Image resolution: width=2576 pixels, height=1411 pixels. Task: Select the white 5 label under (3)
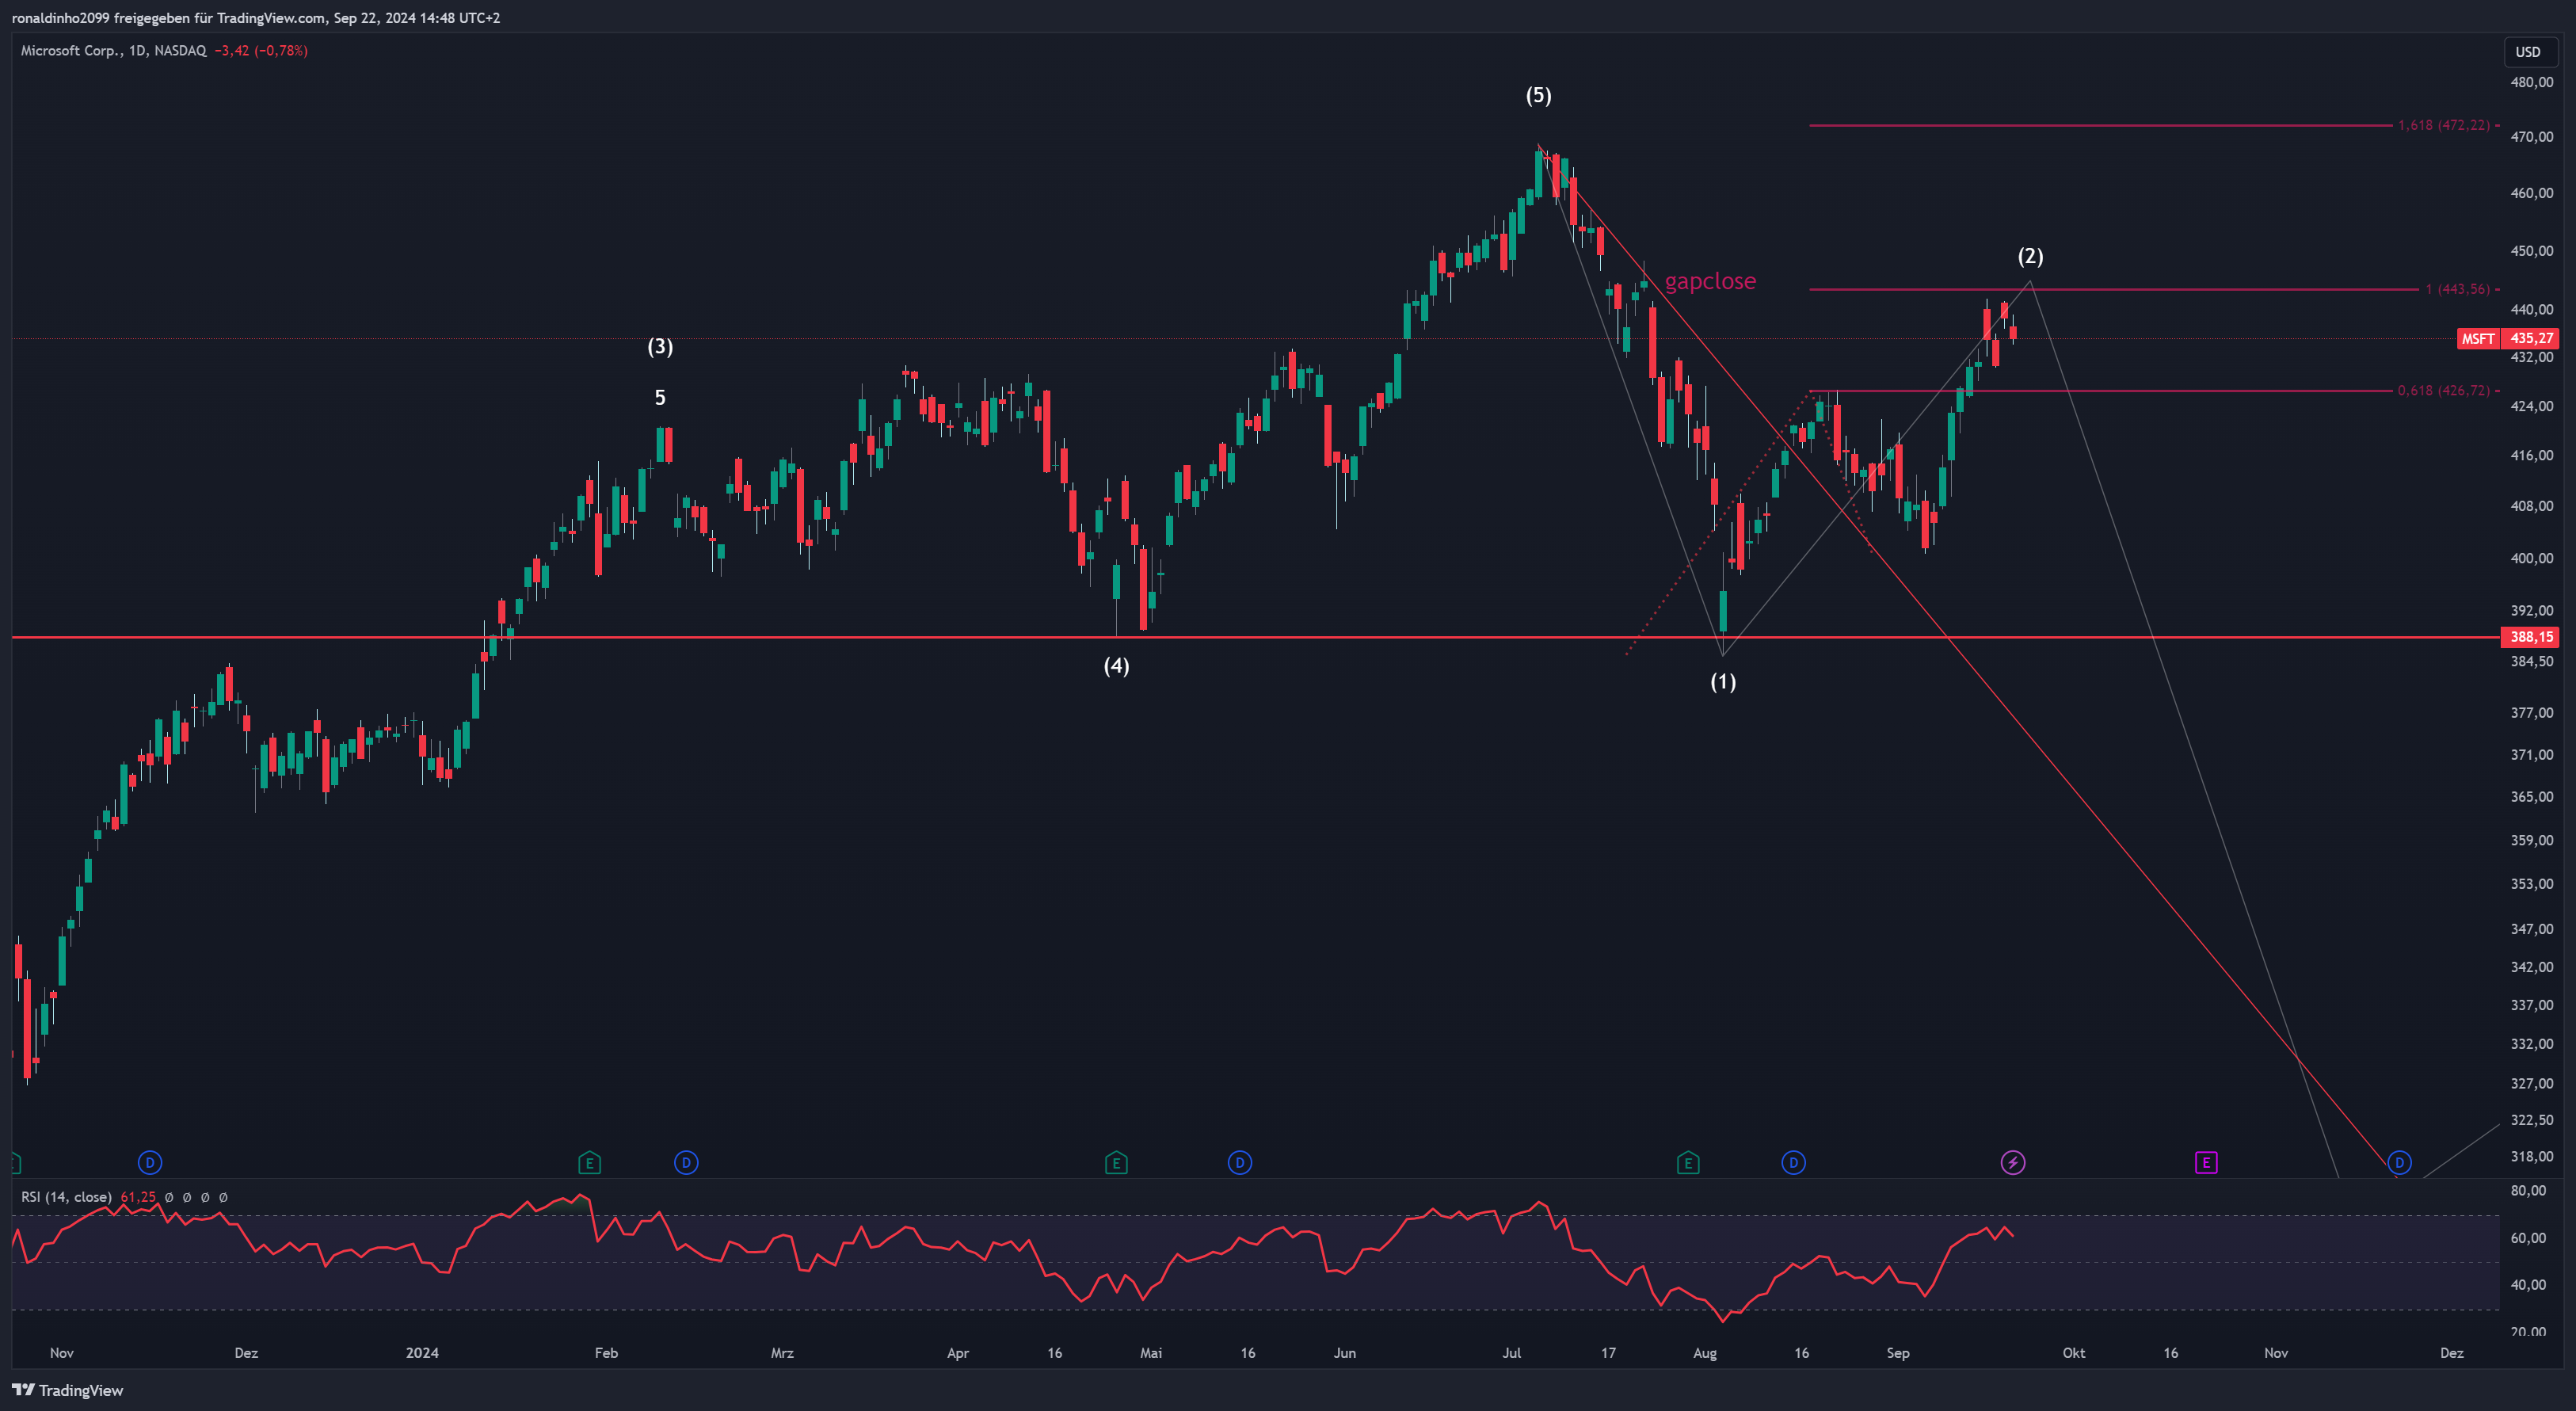tap(660, 397)
